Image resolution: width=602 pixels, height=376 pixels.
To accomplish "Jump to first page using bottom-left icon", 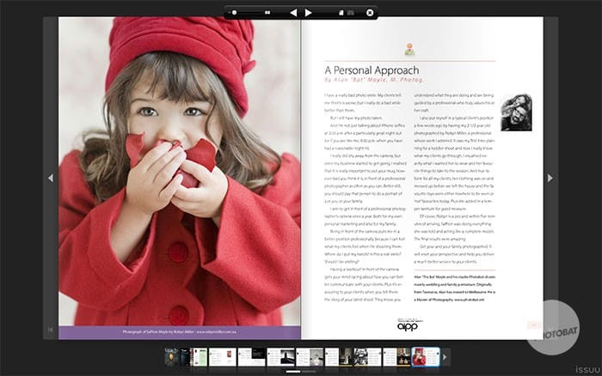I will [51, 329].
